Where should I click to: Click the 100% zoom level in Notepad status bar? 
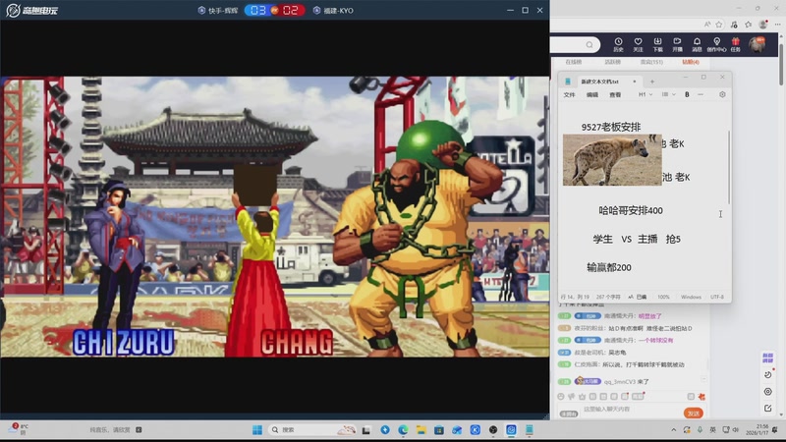pyautogui.click(x=663, y=298)
